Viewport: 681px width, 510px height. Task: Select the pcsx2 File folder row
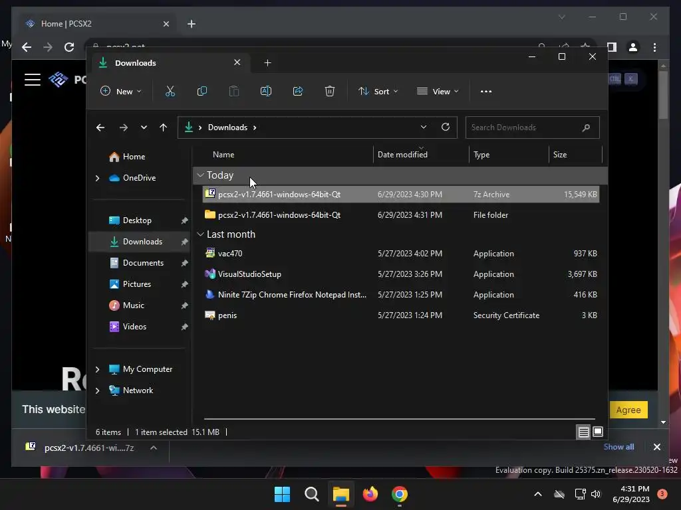(401, 215)
